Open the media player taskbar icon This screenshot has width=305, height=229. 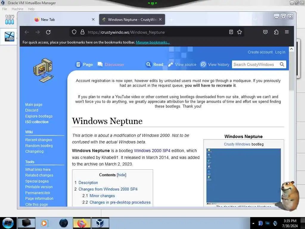click(44, 223)
